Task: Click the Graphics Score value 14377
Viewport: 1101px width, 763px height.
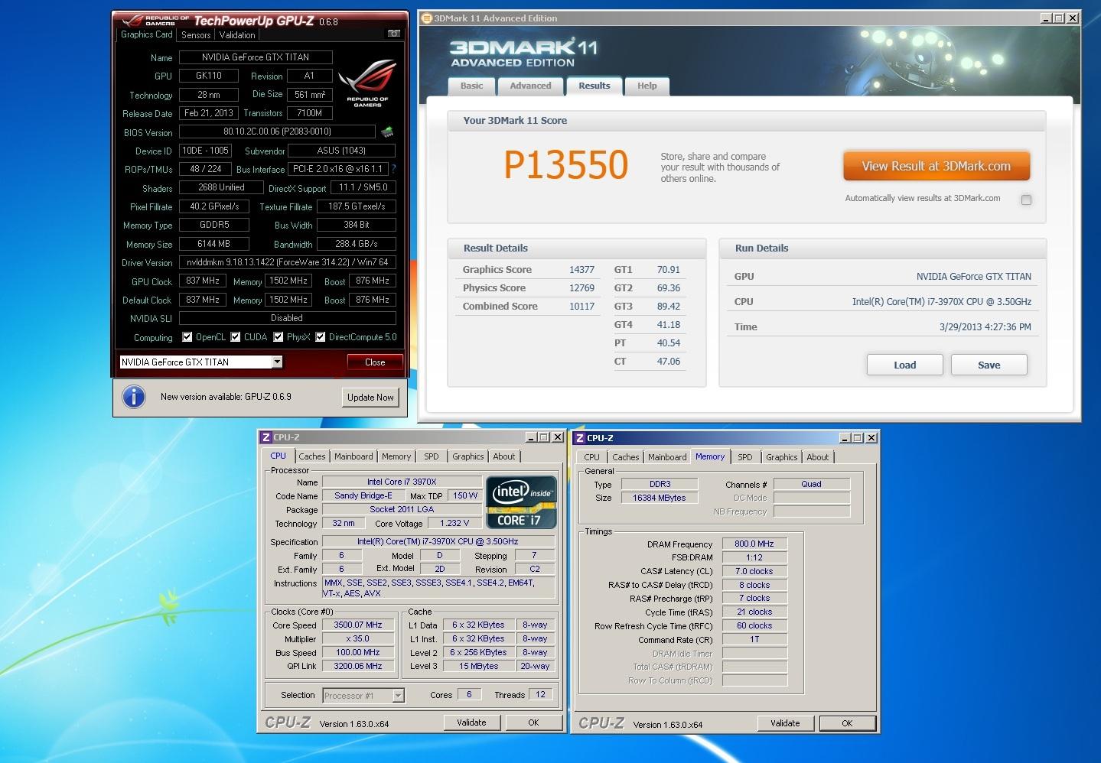Action: click(581, 270)
